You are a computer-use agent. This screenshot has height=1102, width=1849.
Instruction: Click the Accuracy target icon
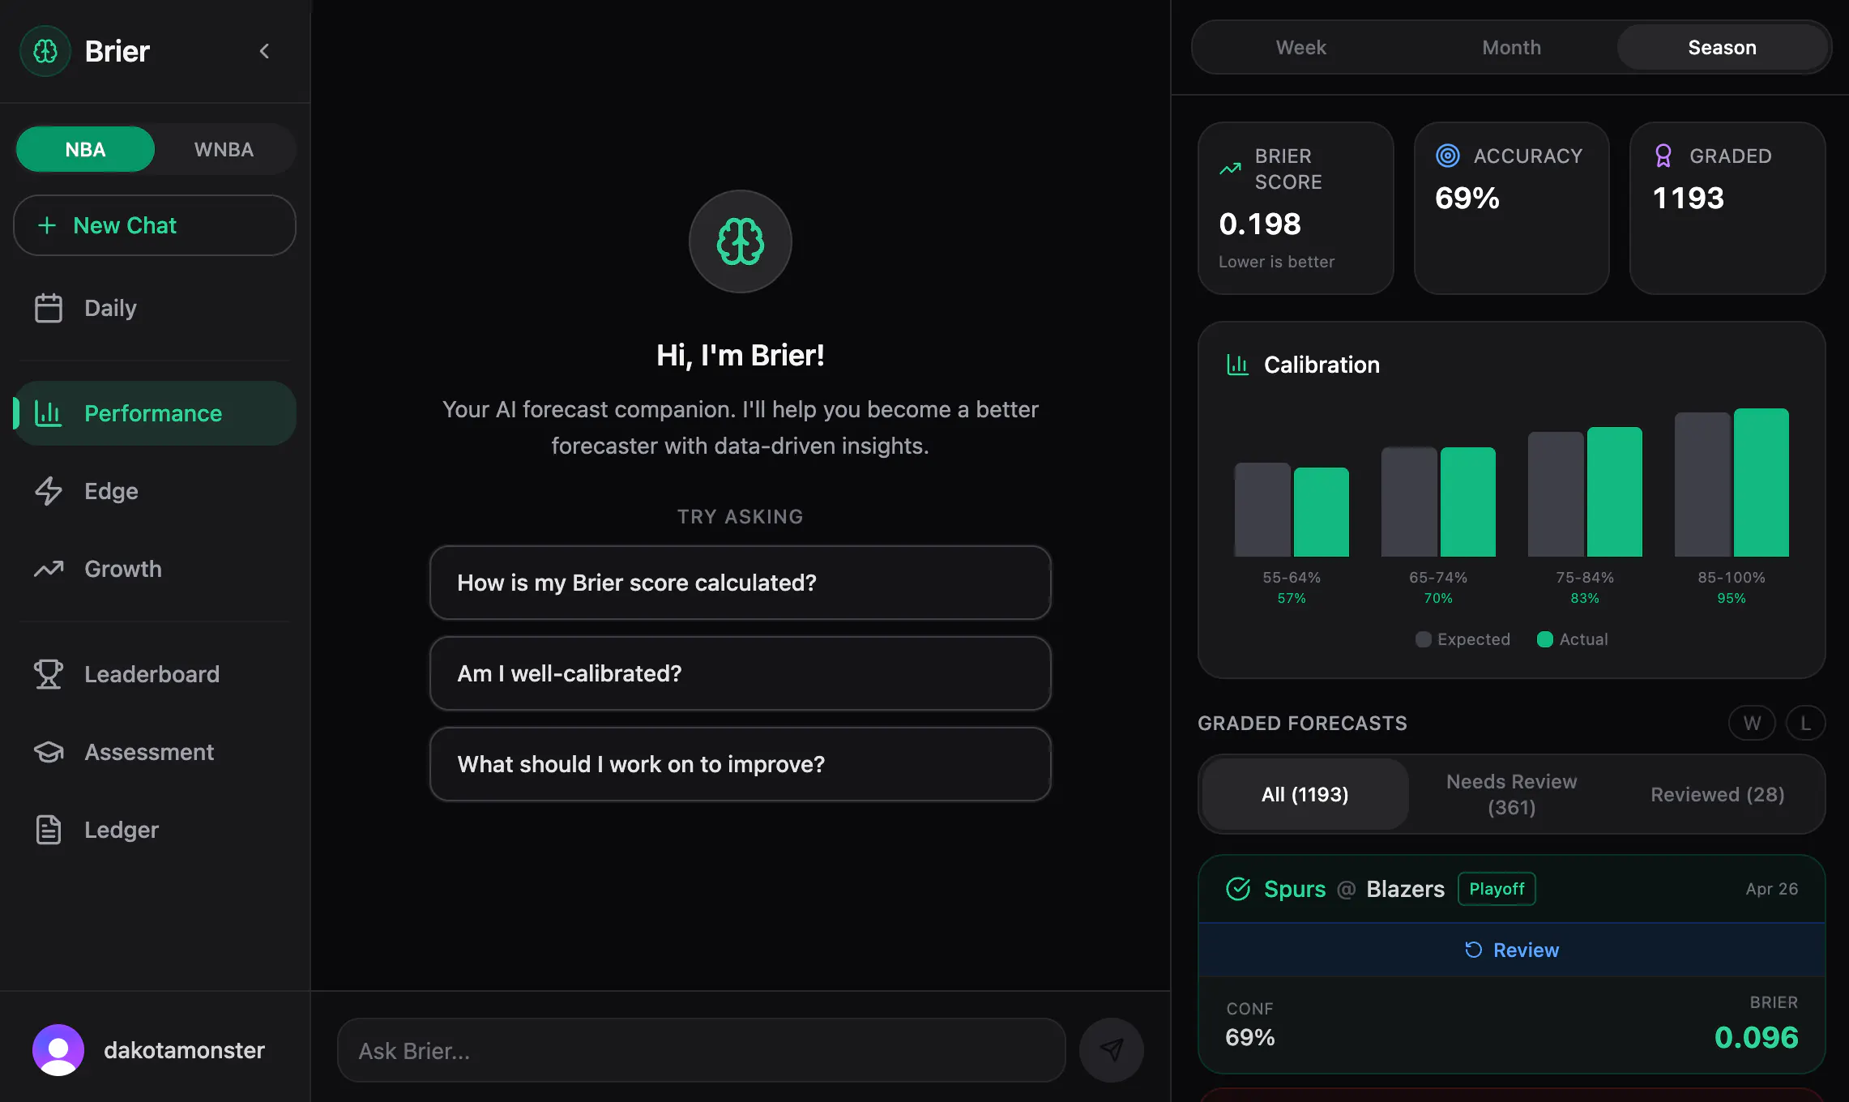(x=1448, y=156)
